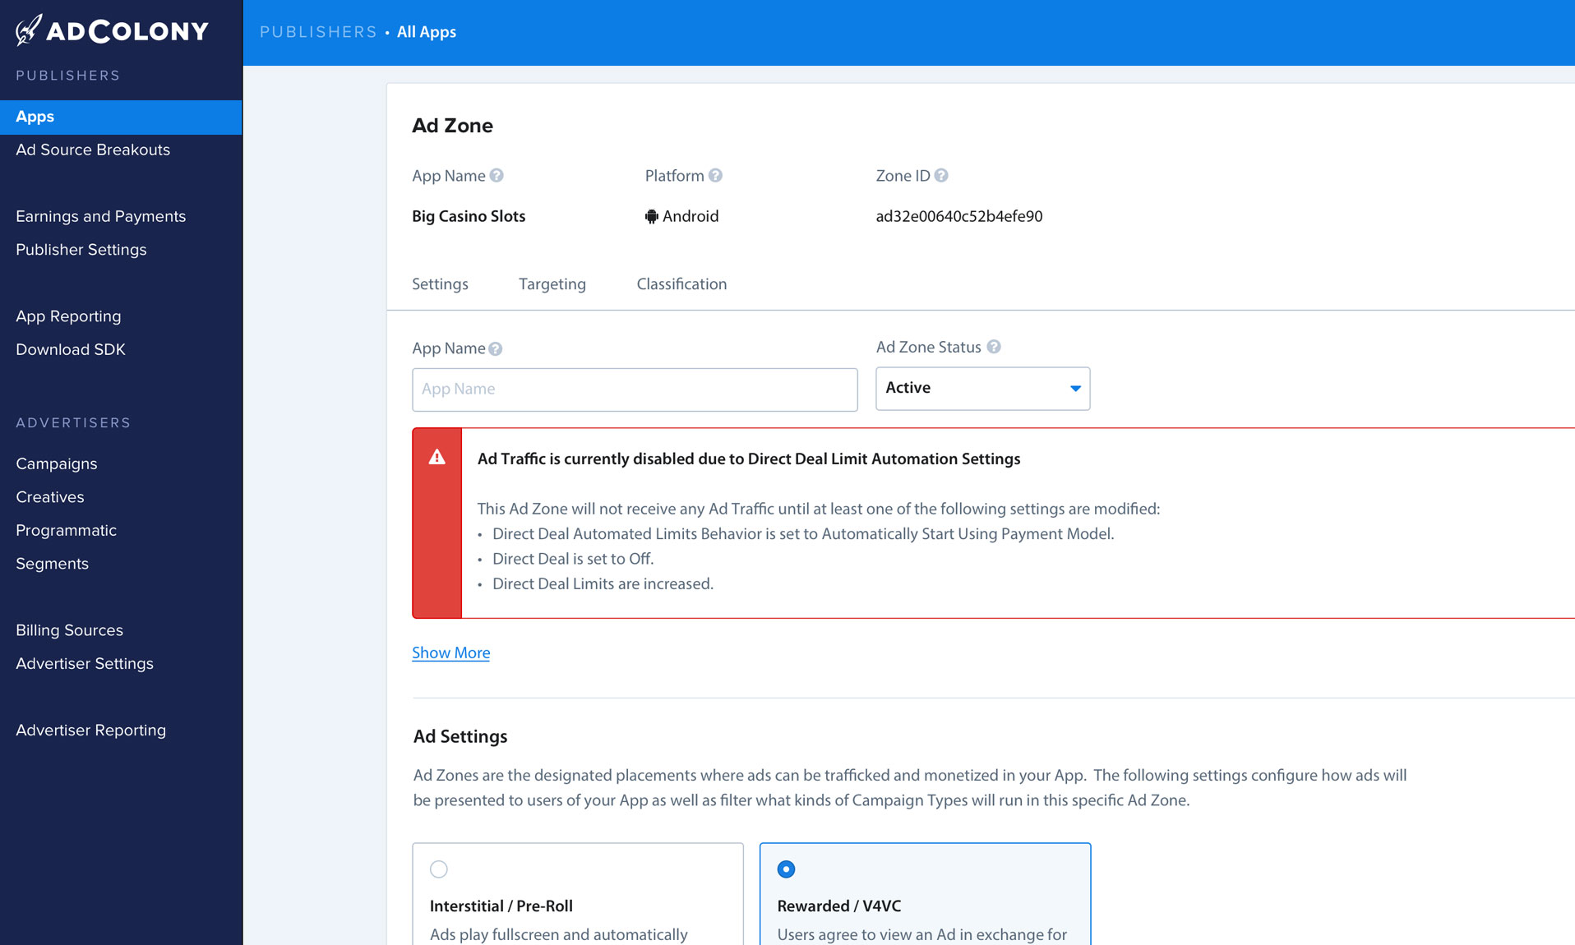Open Creatives in sidebar
The height and width of the screenshot is (945, 1575).
coord(49,496)
